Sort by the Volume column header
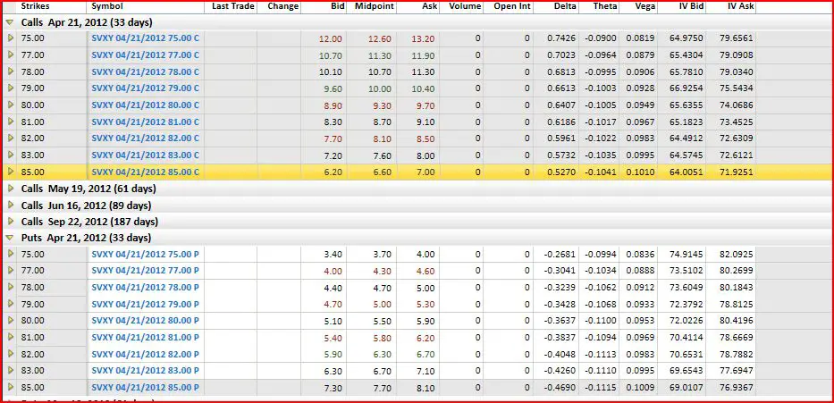Image resolution: width=834 pixels, height=403 pixels. 465,6
